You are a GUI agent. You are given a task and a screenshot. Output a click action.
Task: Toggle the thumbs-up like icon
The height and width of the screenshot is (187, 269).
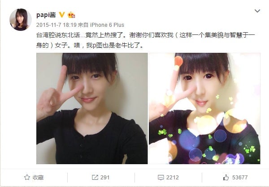click(226, 178)
